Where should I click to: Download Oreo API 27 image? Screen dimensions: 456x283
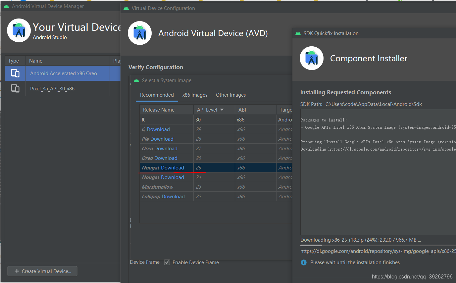pos(166,149)
